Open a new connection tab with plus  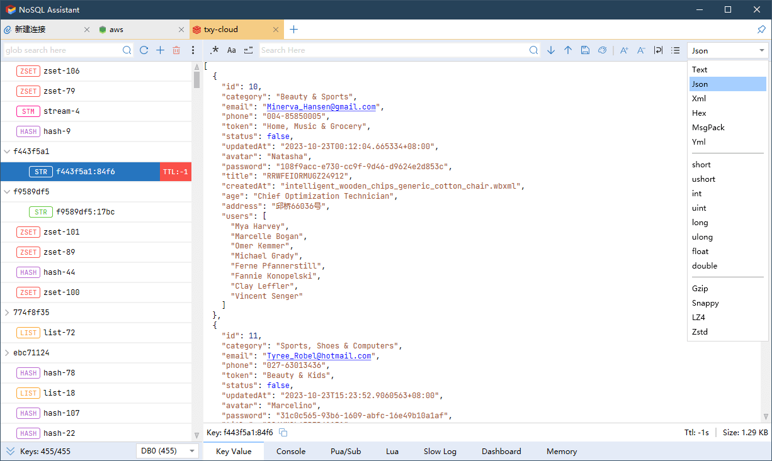(293, 30)
